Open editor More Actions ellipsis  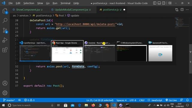(x=187, y=10)
